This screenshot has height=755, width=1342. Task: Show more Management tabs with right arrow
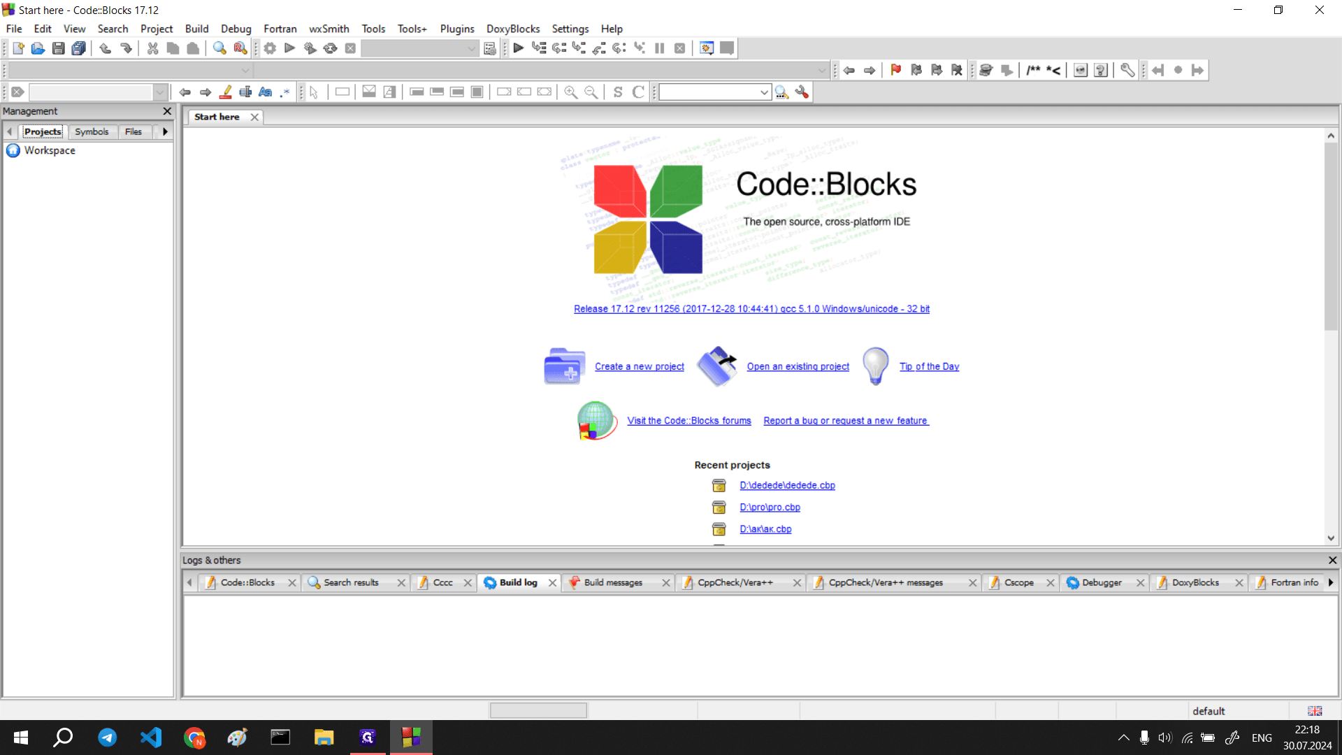(x=165, y=131)
